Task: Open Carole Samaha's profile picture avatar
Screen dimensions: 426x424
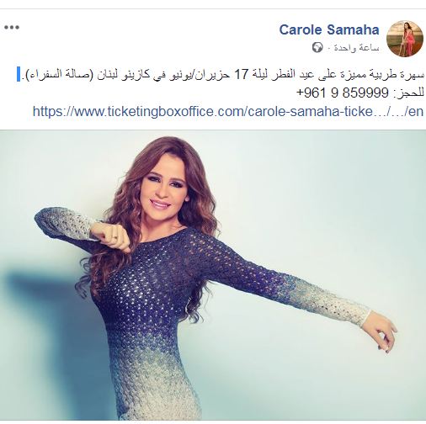Action: coord(405,39)
